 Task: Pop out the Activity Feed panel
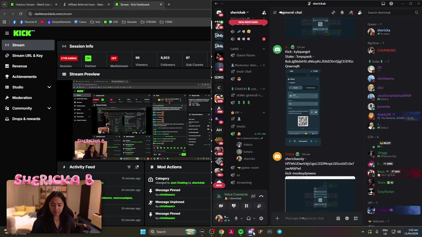(x=137, y=167)
